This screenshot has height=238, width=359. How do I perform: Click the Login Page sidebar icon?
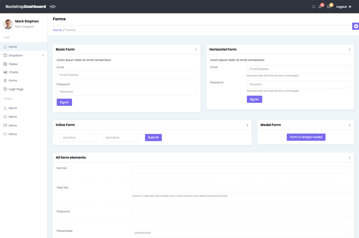tap(5, 89)
